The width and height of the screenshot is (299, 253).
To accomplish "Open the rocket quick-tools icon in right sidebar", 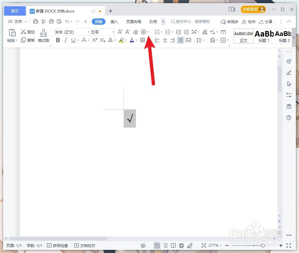I will click(289, 61).
